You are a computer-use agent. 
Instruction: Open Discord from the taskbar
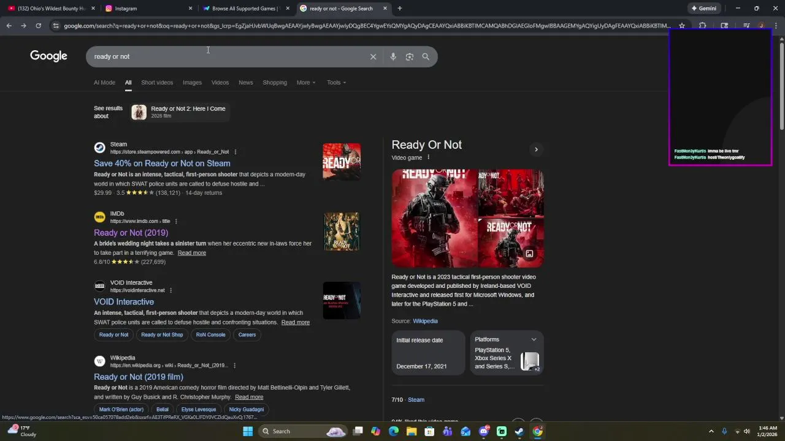(483, 431)
